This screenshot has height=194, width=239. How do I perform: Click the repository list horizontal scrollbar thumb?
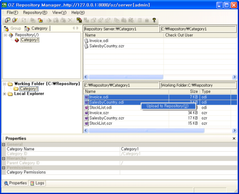point(126,77)
